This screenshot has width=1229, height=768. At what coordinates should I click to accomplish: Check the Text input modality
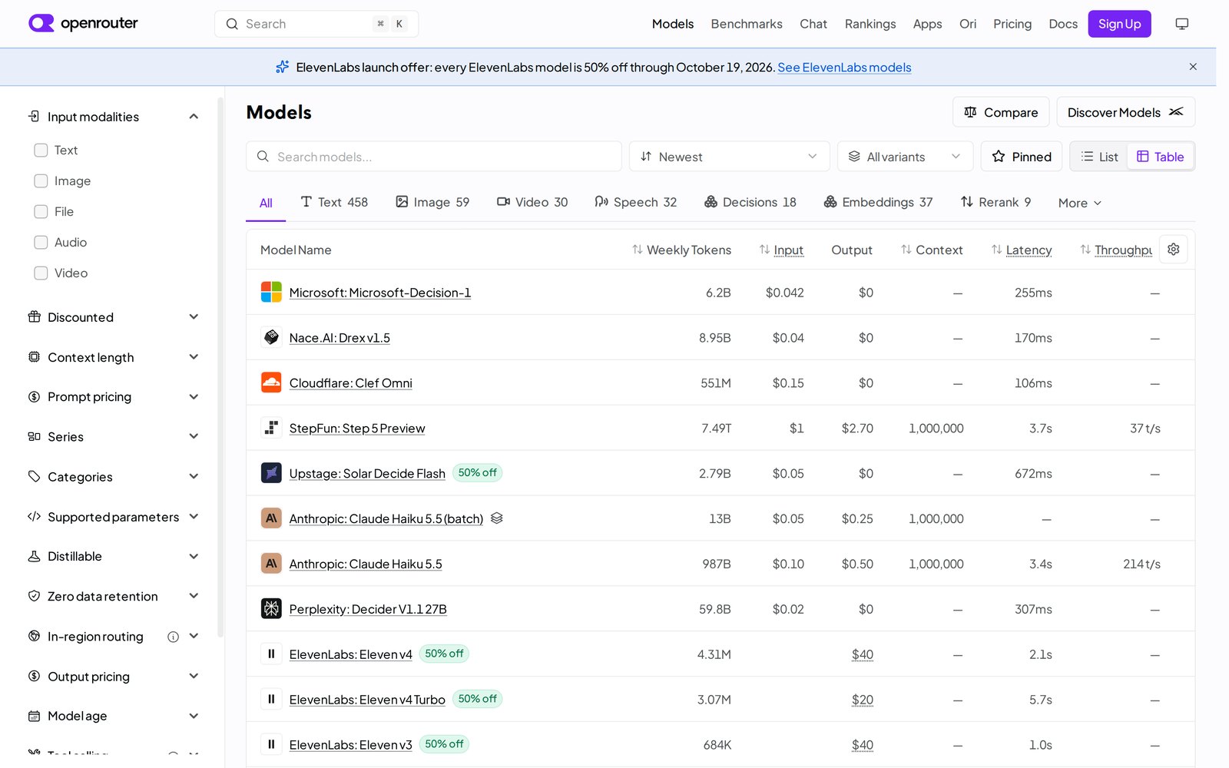pos(41,151)
